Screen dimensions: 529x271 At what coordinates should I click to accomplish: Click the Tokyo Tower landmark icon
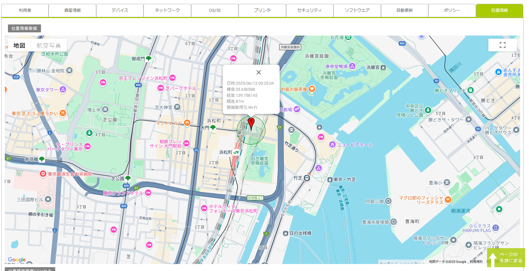pyautogui.click(x=63, y=89)
